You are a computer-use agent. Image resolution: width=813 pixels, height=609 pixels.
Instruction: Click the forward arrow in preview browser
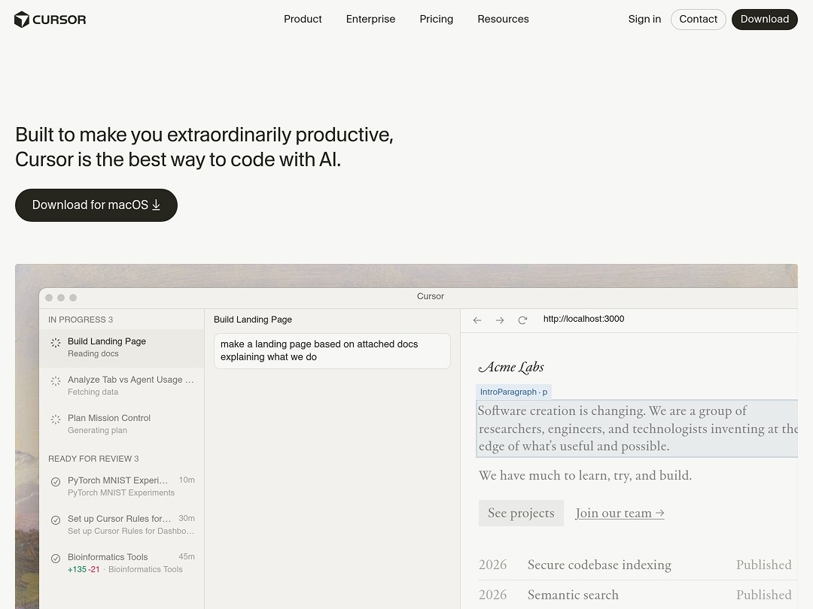pyautogui.click(x=500, y=320)
